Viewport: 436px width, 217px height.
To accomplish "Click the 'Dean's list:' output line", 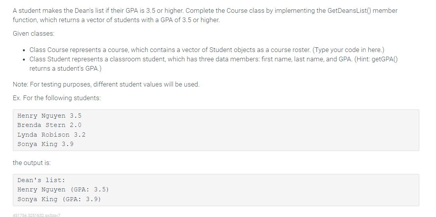I will [41, 180].
